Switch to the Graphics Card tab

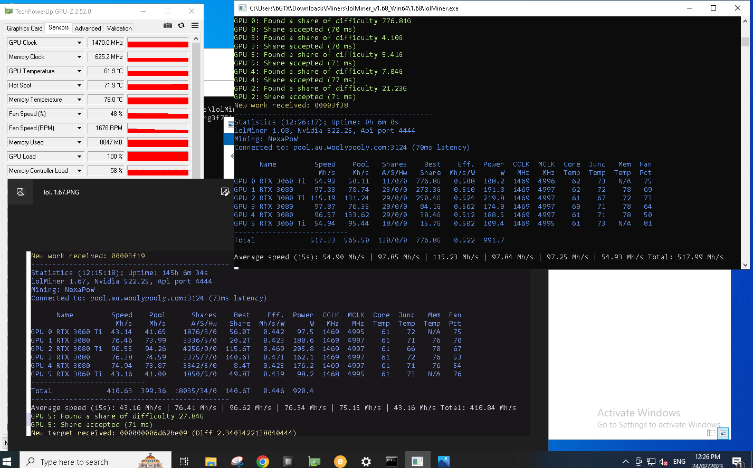click(25, 28)
